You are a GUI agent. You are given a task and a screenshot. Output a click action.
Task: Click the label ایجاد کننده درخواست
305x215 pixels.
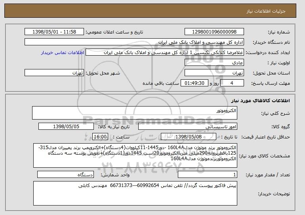coord(268,52)
